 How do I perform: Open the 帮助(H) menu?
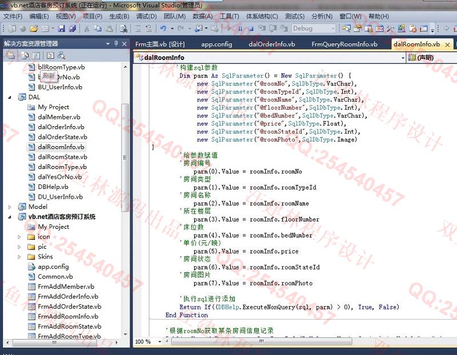tap(379, 17)
